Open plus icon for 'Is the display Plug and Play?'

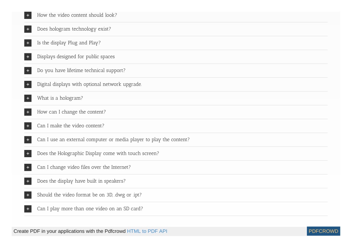tap(28, 43)
